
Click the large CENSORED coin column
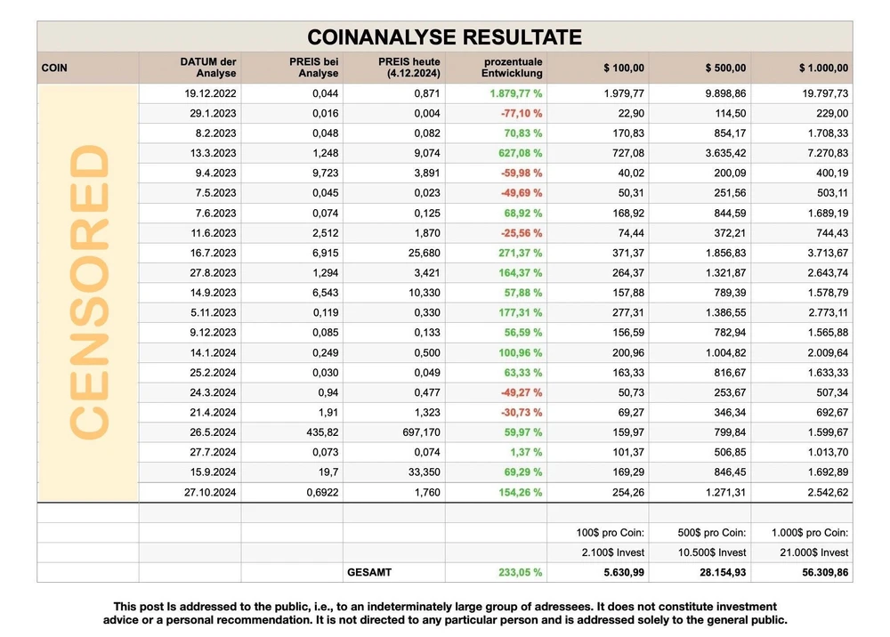coord(88,293)
